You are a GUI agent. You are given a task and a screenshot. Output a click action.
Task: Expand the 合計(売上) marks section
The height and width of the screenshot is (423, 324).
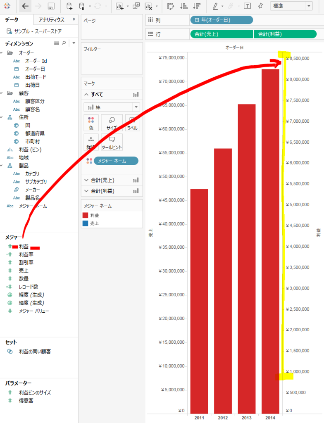coord(86,180)
